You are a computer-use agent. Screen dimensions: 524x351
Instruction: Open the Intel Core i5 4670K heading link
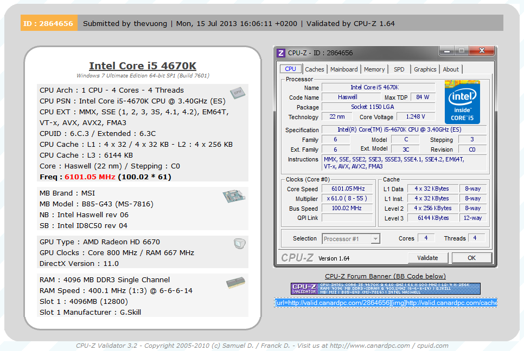(143, 66)
